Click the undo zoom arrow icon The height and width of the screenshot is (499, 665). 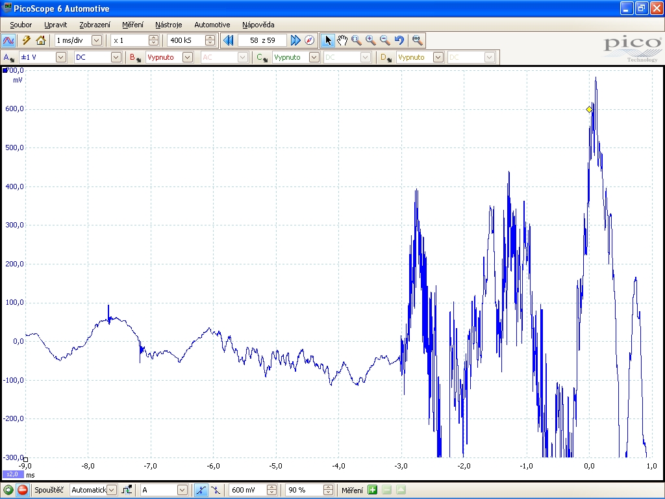[399, 40]
